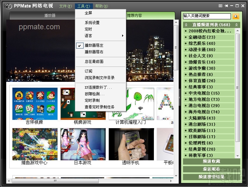This screenshot has height=187, width=248.
Task: Click 频道收藏 button
Action: [x=211, y=161]
